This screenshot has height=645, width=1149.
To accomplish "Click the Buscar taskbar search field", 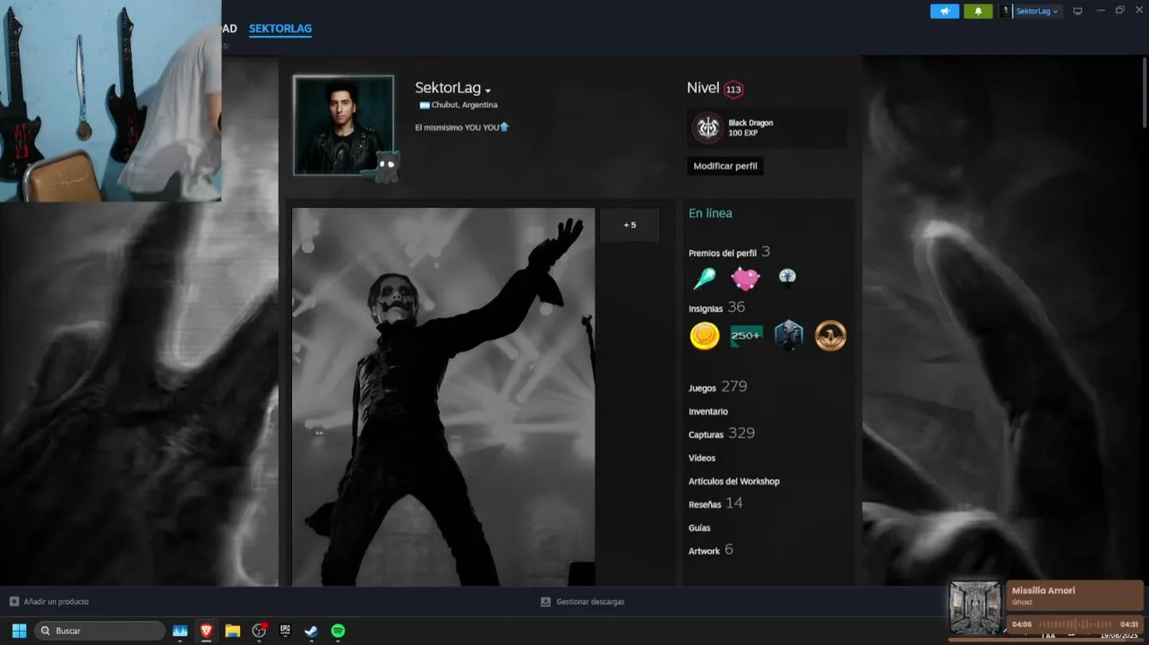I will 100,631.
